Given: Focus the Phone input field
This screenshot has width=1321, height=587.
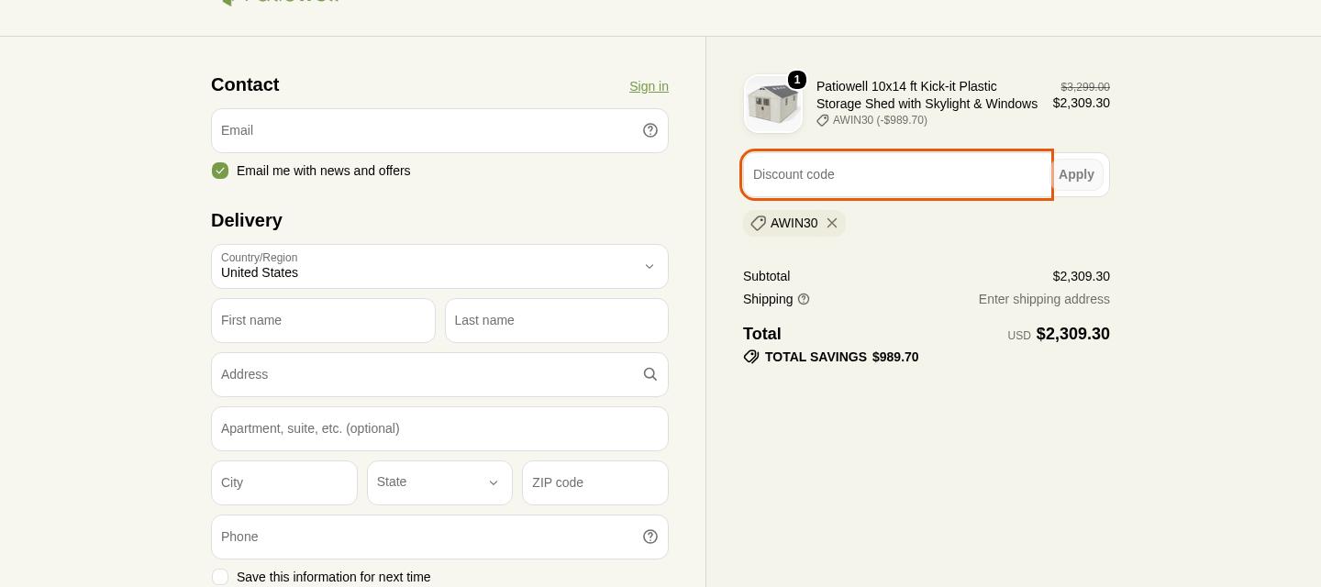Looking at the screenshot, I should pos(439,537).
